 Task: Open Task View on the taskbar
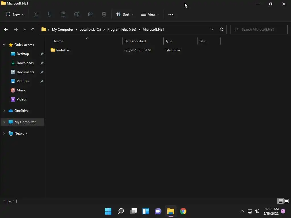click(133, 211)
